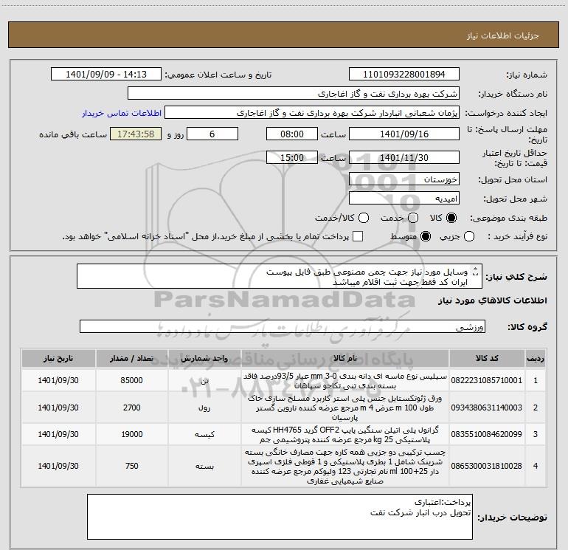The image size is (568, 550).
Task: Click the buyer notes text area
Action: tap(280, 516)
